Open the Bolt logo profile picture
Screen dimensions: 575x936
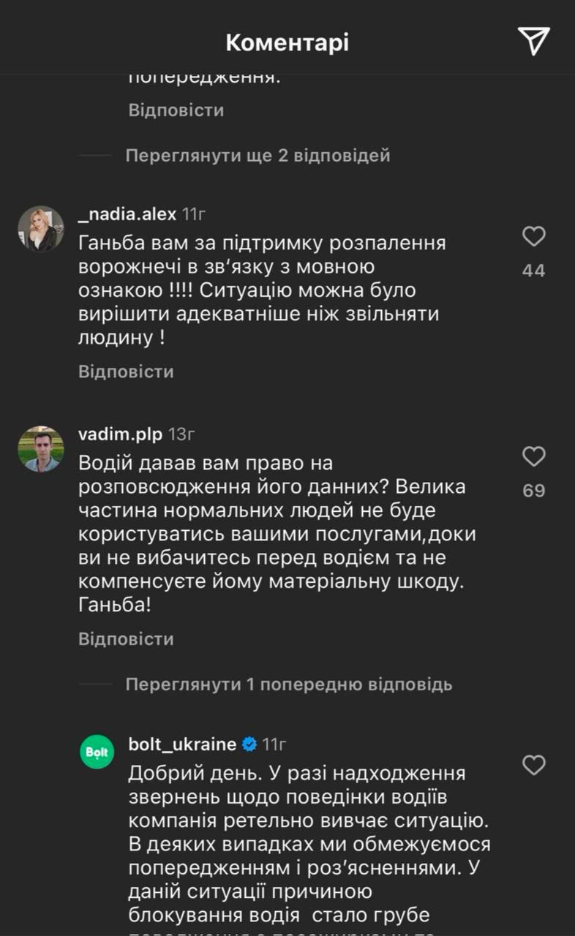pos(97,751)
